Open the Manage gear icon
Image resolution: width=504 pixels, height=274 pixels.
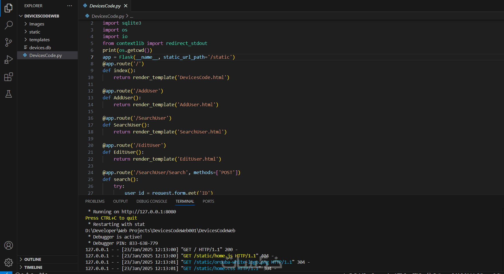[x=9, y=262]
